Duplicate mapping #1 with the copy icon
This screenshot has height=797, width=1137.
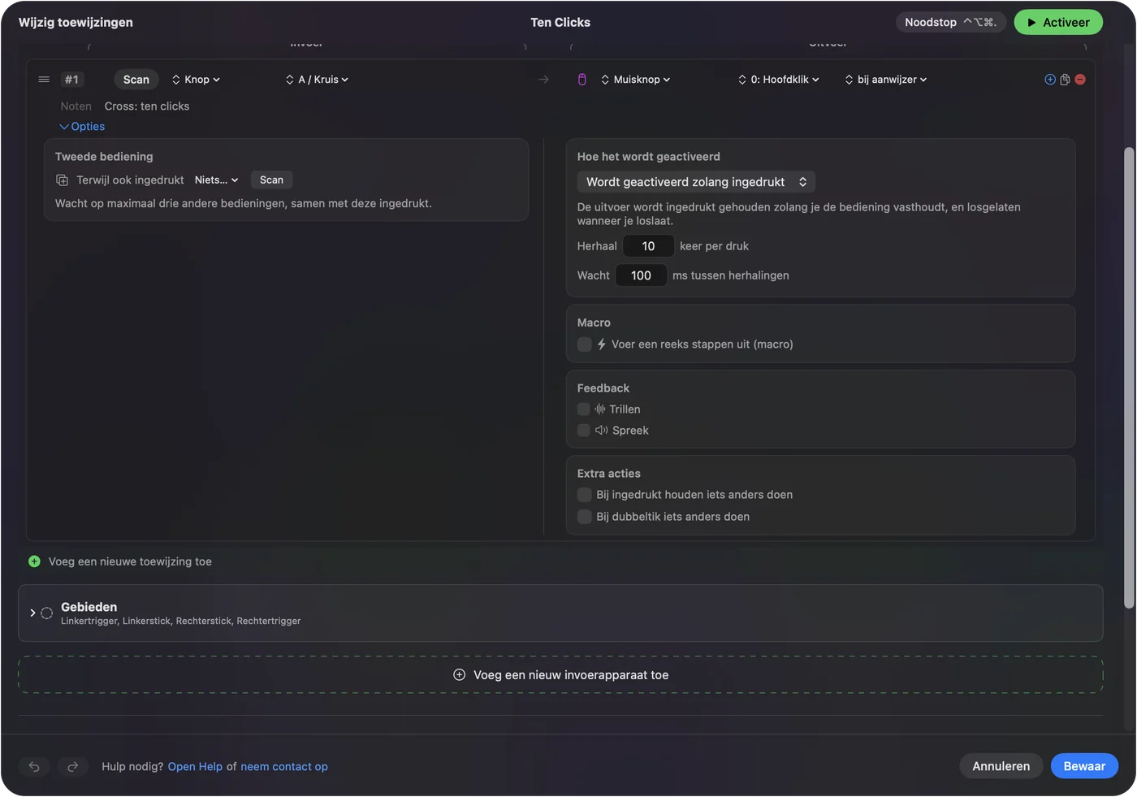[x=1065, y=80]
